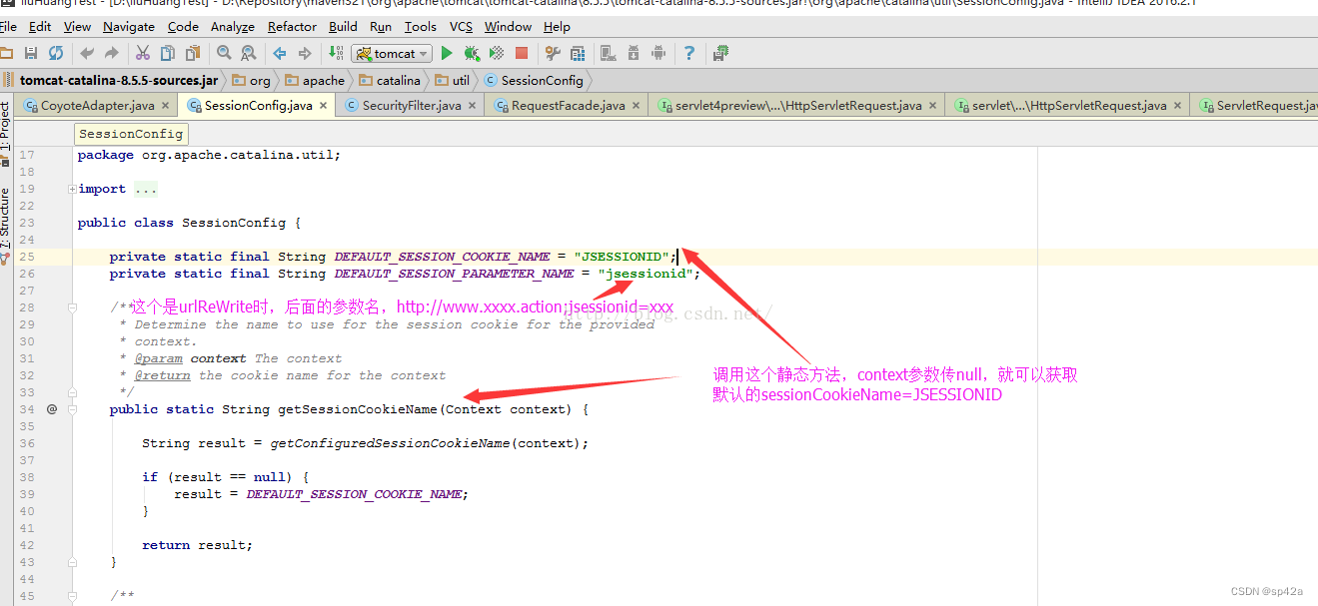This screenshot has height=606, width=1318.
Task: Navigate Forward with right arrow icon
Action: tap(305, 53)
